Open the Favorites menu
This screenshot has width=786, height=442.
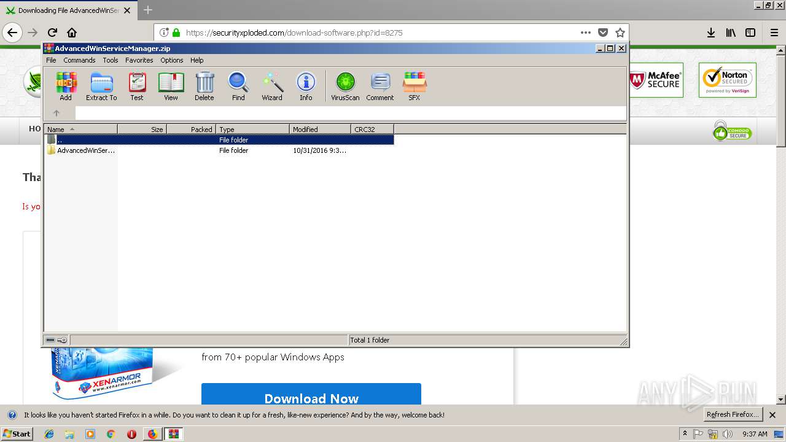[139, 60]
